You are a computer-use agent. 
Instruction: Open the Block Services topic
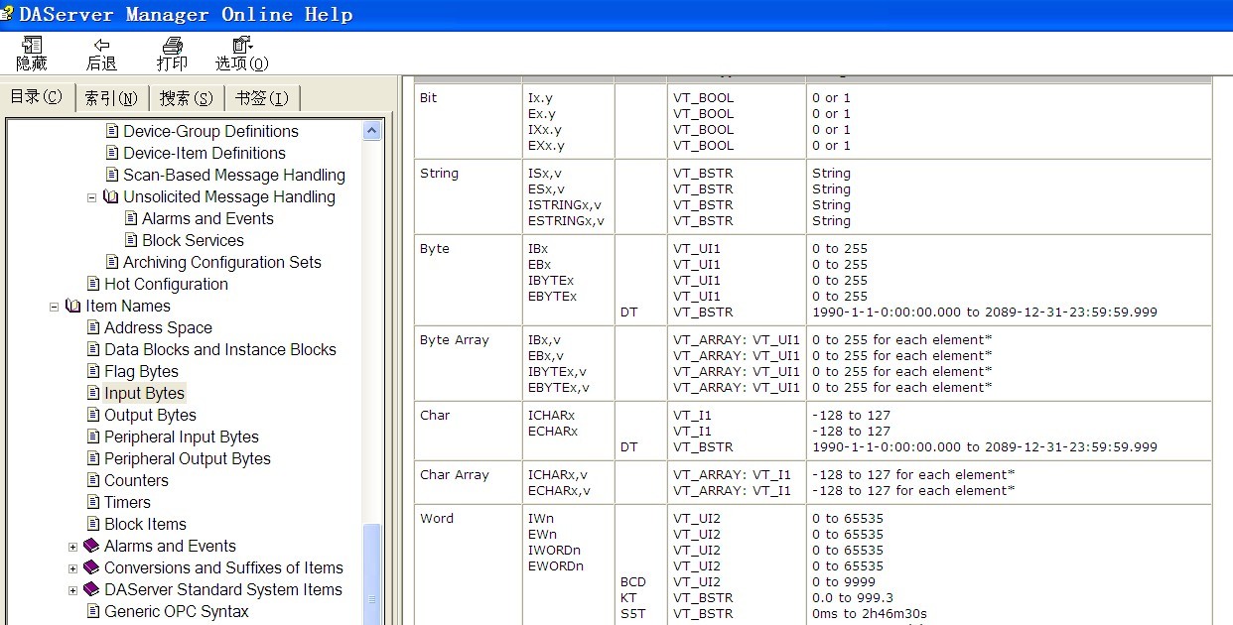[193, 240]
